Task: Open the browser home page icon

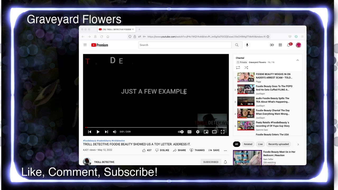Action: (108, 37)
